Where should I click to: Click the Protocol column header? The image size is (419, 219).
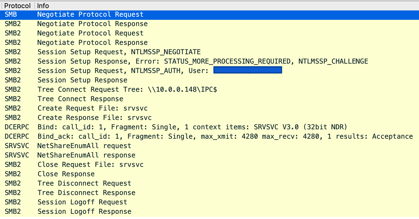click(18, 6)
